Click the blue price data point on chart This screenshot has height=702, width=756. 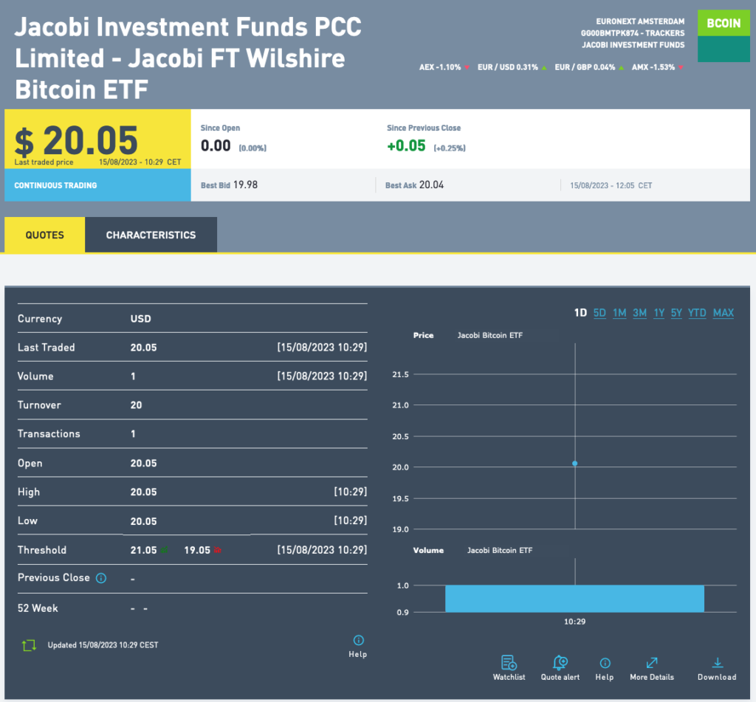point(574,464)
